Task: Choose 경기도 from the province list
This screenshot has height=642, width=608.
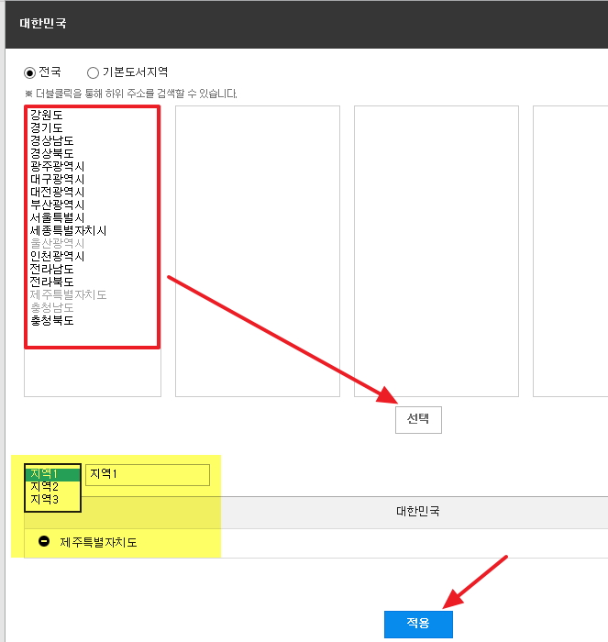Action: click(46, 127)
